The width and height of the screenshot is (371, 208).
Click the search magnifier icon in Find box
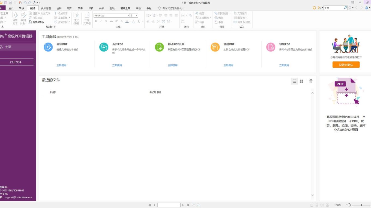click(x=345, y=8)
